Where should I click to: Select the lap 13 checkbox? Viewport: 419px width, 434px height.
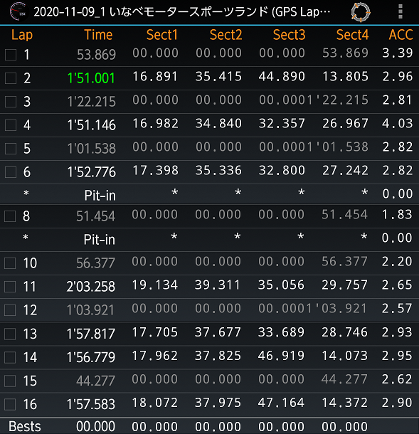(10, 334)
